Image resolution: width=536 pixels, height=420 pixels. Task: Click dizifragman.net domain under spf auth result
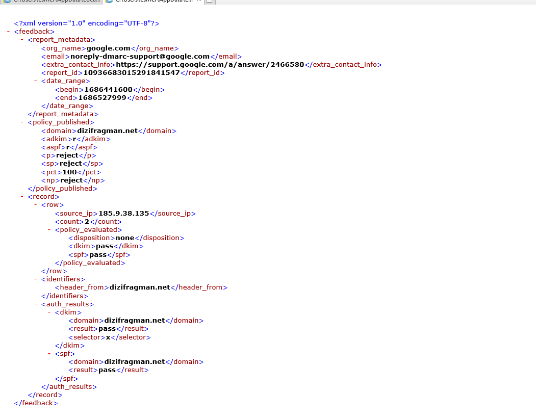(135, 362)
